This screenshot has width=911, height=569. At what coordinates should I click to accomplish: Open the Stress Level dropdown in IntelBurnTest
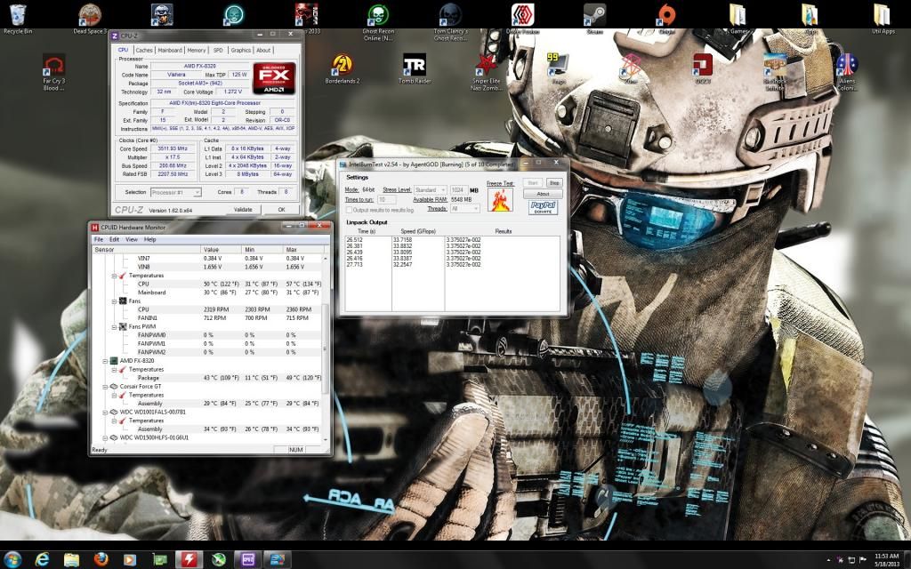click(430, 190)
